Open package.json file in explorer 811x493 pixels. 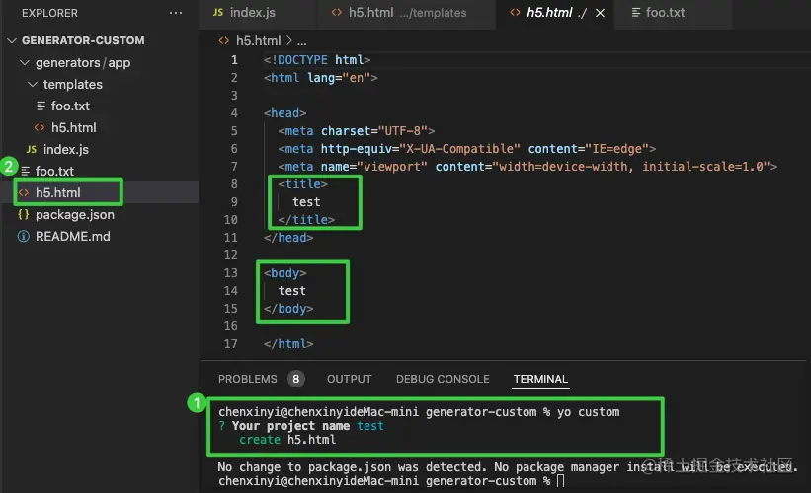click(74, 214)
